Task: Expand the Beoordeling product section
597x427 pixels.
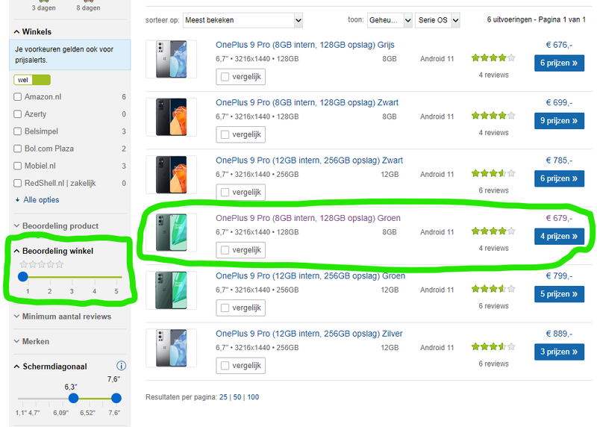Action: click(x=56, y=226)
